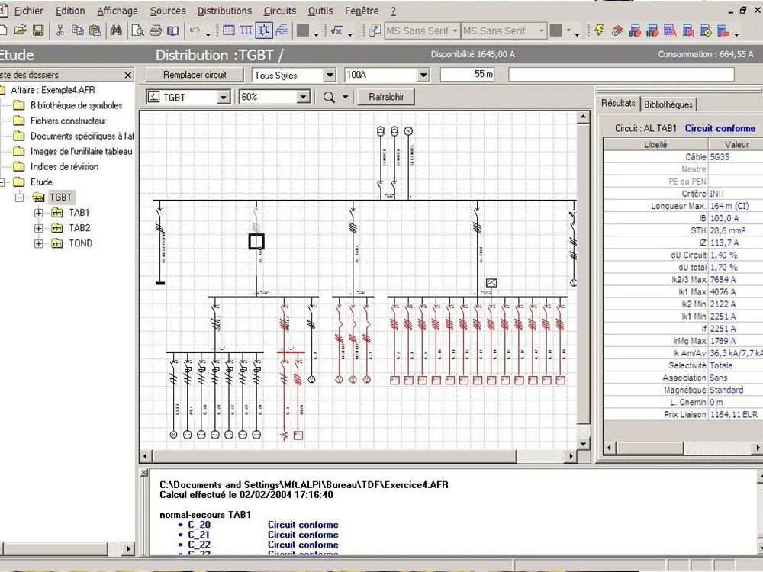The width and height of the screenshot is (763, 572).
Task: Click the printer icon in toolbar
Action: (156, 31)
